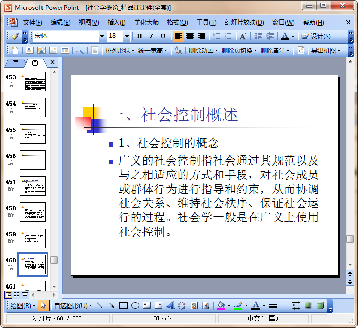
Task: Open the 幻灯片放映 menu
Action: coord(244,23)
